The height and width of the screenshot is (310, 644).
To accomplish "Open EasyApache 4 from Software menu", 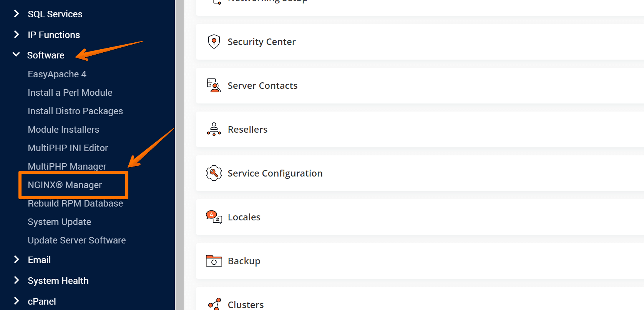I will click(x=57, y=74).
